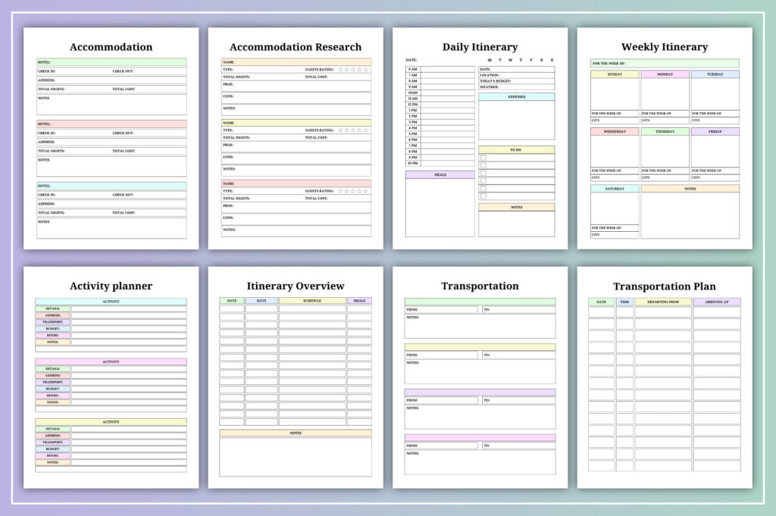Screen dimensions: 776x516
Task: Open the Itinerary Overview page thumbnail
Action: pos(296,377)
